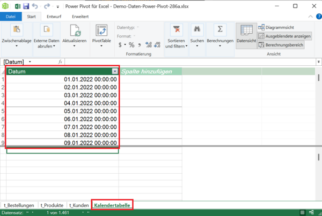
Task: Click the Datei button
Action: [x=11, y=17]
